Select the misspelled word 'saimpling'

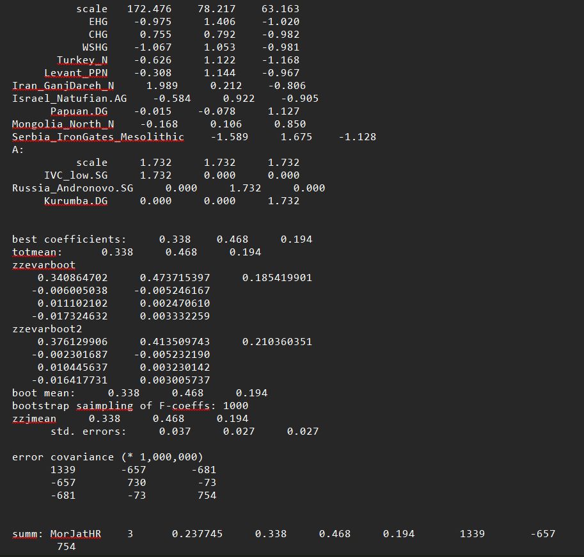[x=105, y=406]
